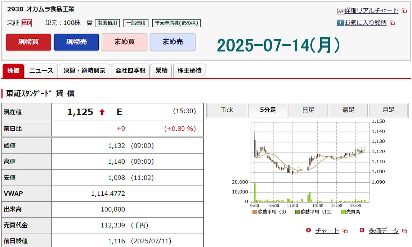This screenshot has width=412, height=247.
Task: Switch chart to 月足
Action: click(388, 110)
